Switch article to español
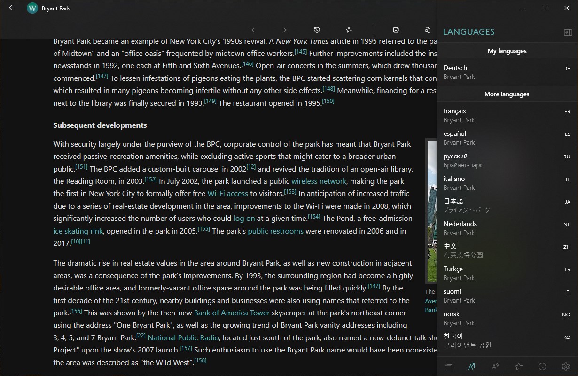Image resolution: width=578 pixels, height=376 pixels. point(507,138)
